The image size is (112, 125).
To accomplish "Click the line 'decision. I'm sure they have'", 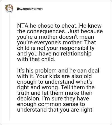I will (x=53, y=98).
